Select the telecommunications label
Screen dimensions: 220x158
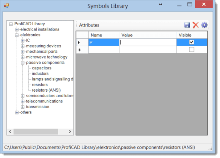tap(44, 101)
